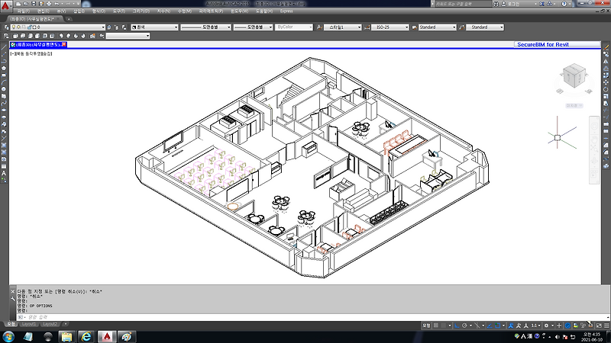
Task: Click the command line input field
Action: (312, 317)
